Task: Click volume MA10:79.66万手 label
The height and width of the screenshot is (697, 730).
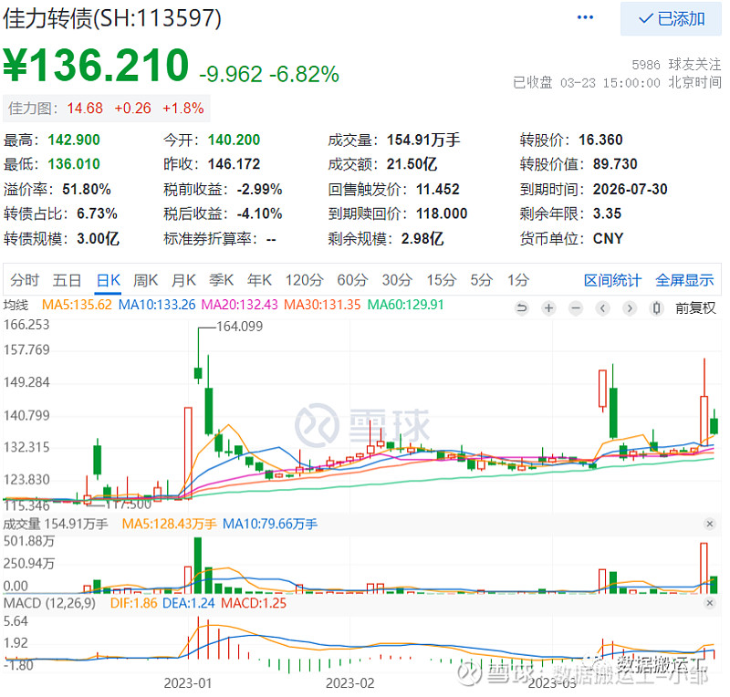Action: [x=270, y=524]
